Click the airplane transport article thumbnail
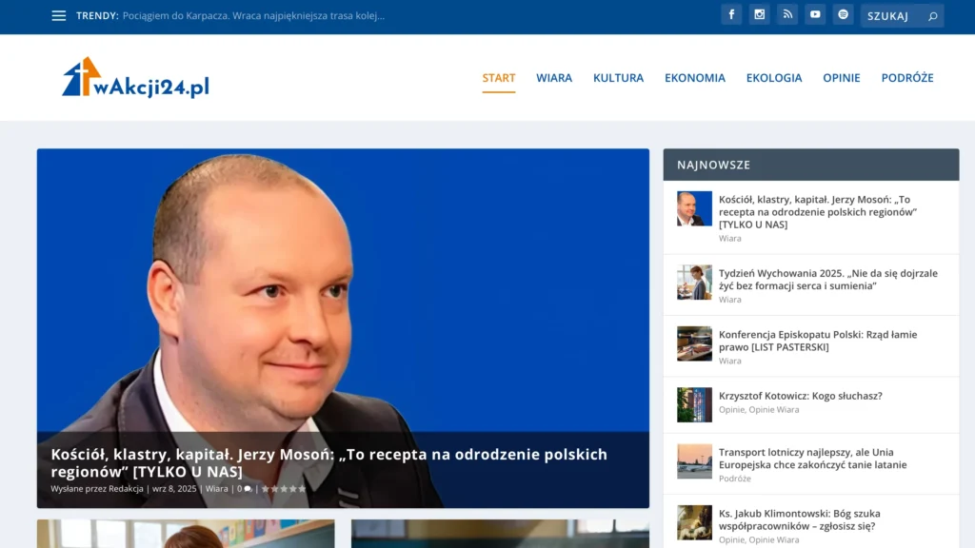Image resolution: width=975 pixels, height=548 pixels. [694, 461]
